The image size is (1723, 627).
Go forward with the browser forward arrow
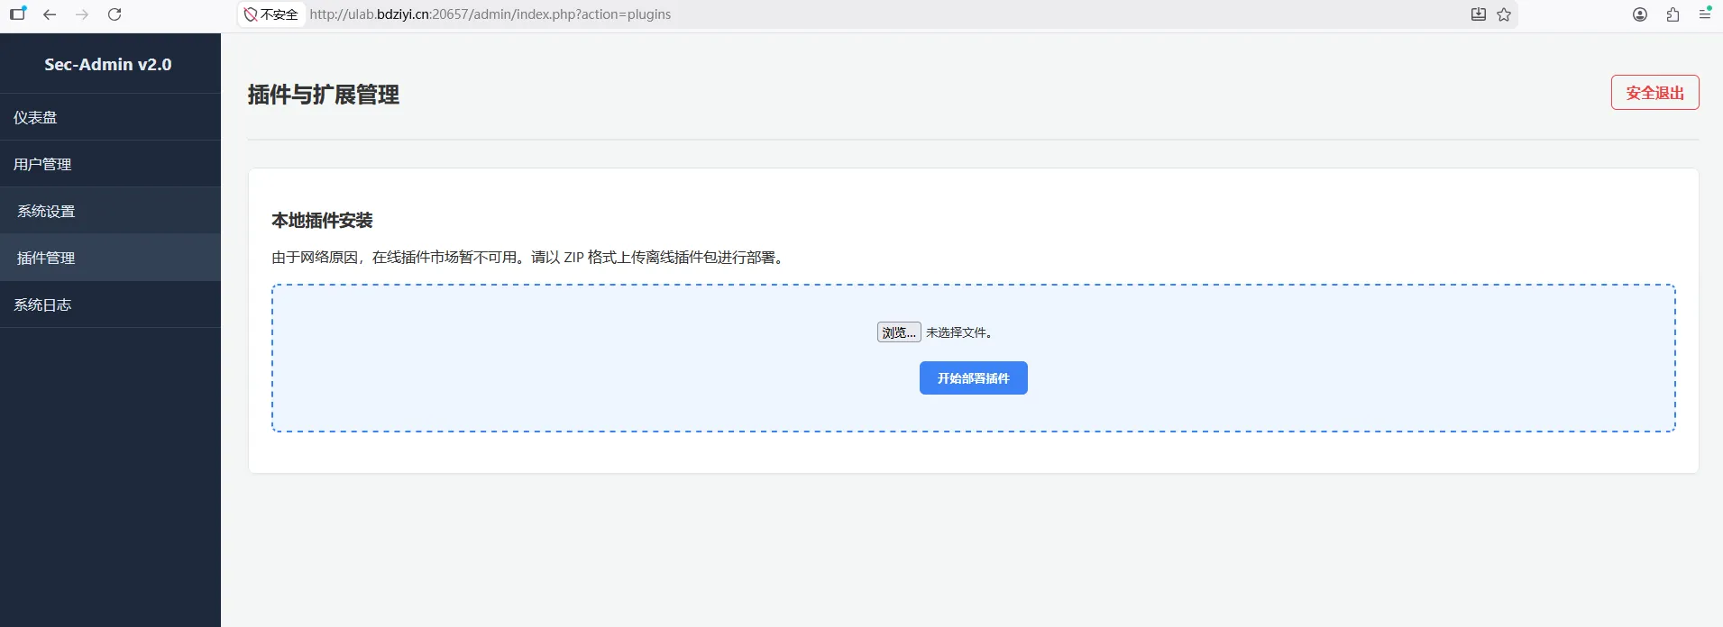point(82,14)
